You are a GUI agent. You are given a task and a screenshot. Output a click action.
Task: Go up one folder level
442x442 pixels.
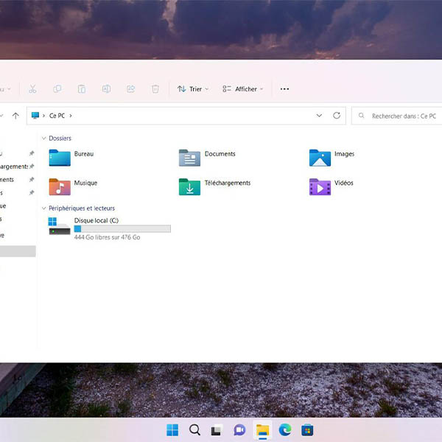click(x=15, y=116)
